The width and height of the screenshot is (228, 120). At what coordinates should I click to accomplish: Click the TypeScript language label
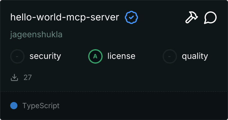[x=41, y=106]
